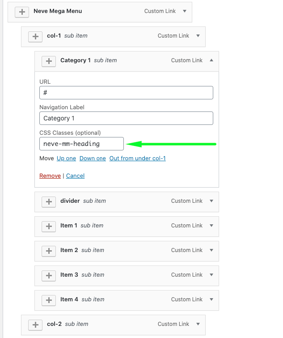The height and width of the screenshot is (338, 283).
Task: Click the CSS Classes field with neve-mm-heading
Action: (x=81, y=144)
